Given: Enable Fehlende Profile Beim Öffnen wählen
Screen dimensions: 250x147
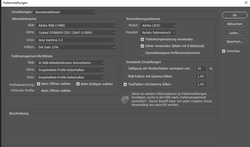Looking at the screenshot, I should tap(38, 91).
